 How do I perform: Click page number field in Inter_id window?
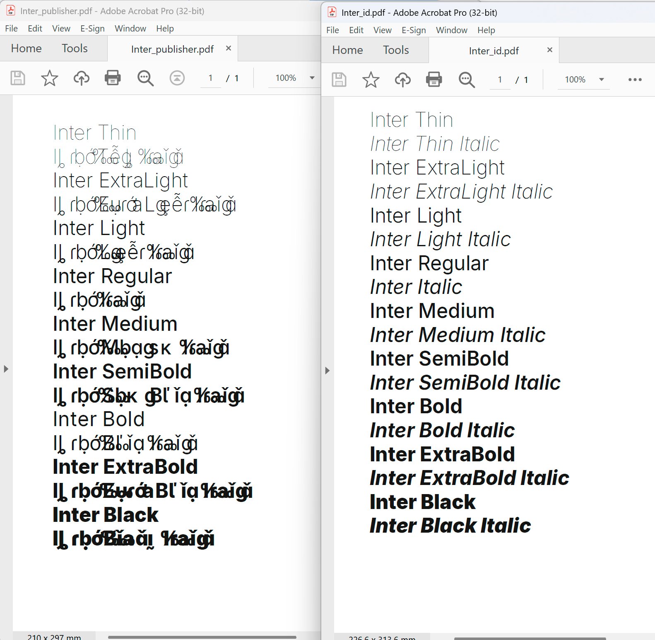(x=500, y=80)
